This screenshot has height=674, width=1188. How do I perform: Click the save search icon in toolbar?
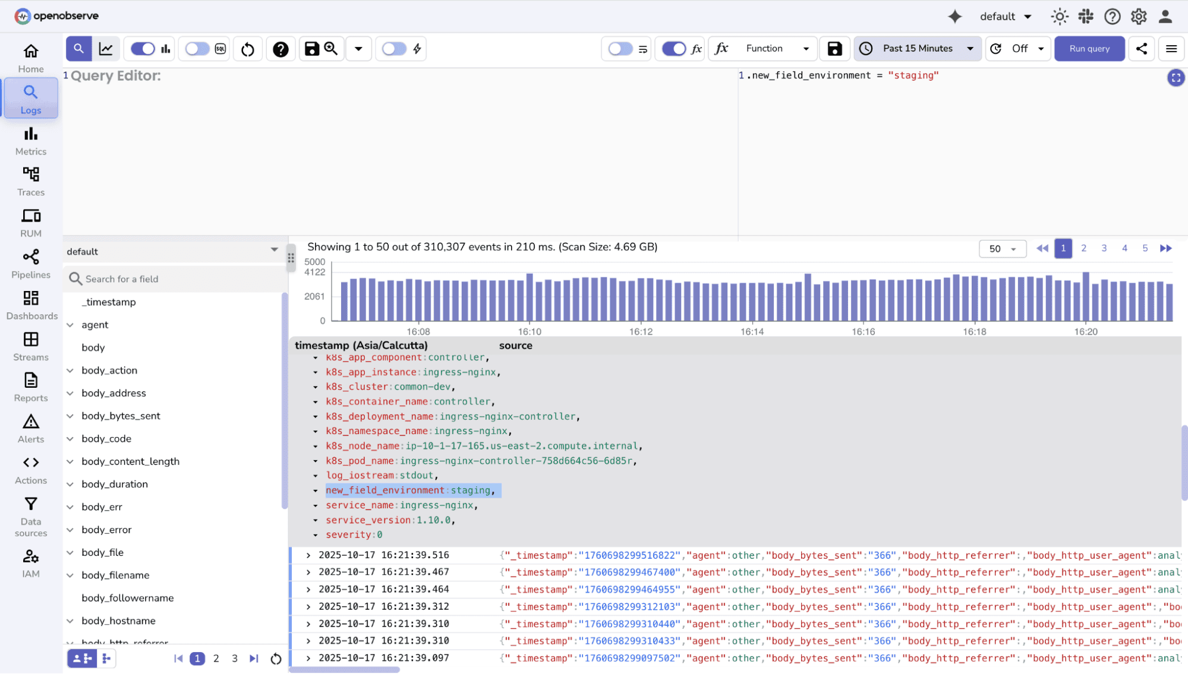tap(311, 49)
